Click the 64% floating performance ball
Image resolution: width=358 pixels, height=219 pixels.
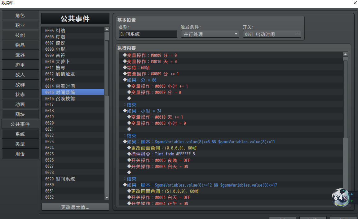(x=340, y=197)
